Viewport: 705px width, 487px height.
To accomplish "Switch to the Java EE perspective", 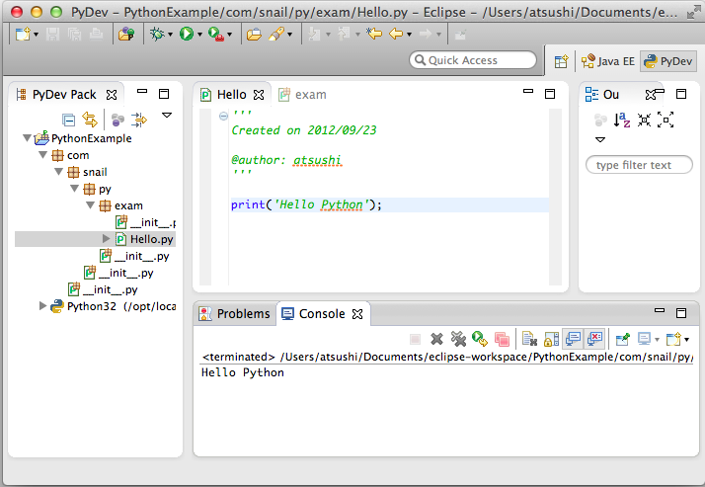I will click(x=607, y=61).
